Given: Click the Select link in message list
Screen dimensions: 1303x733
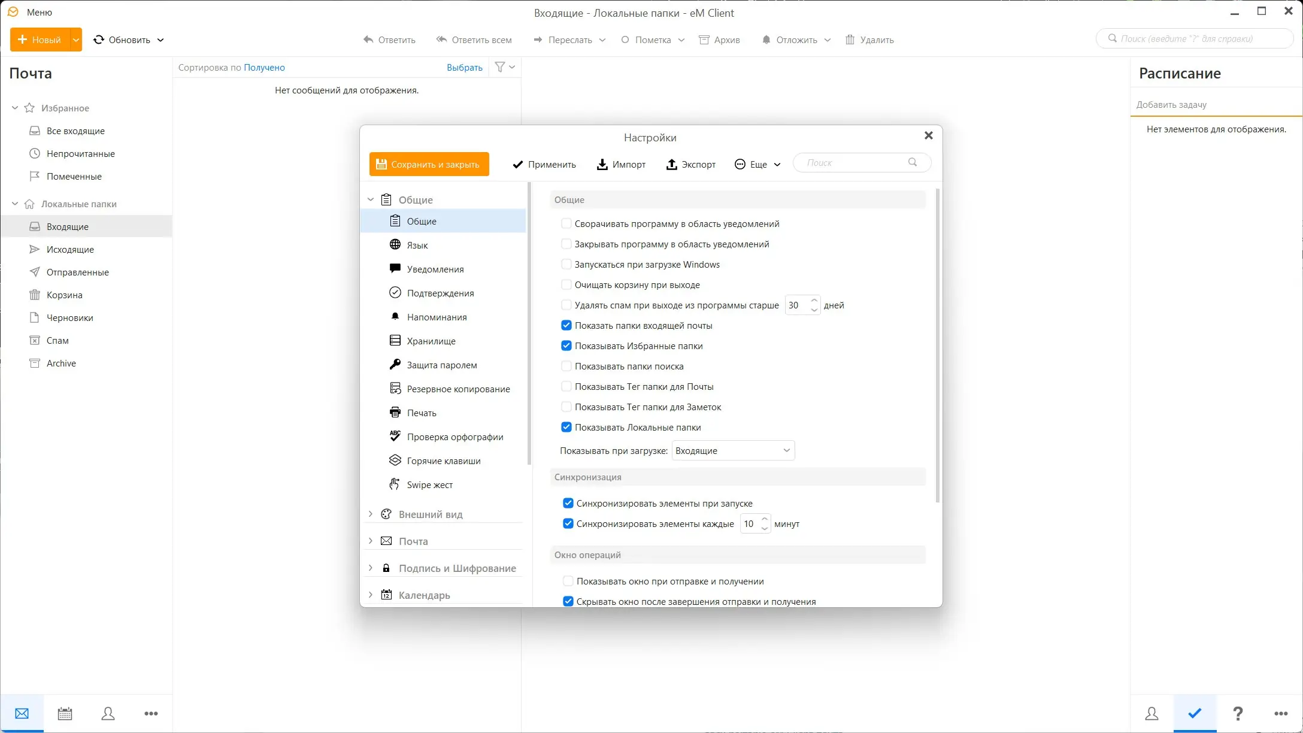Looking at the screenshot, I should click(464, 67).
